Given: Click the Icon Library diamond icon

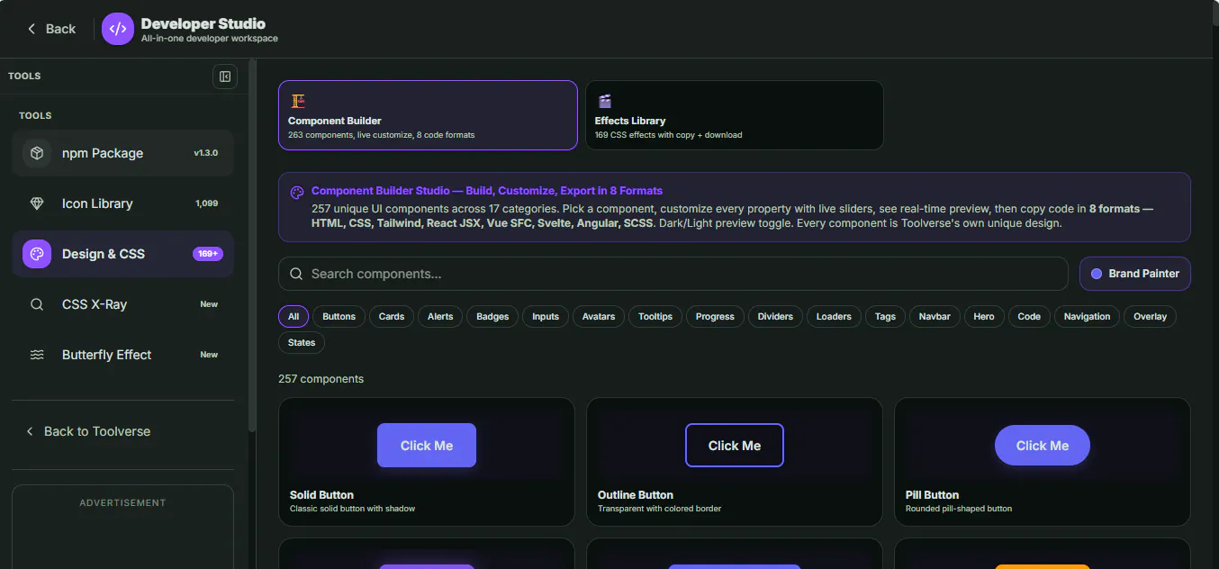Looking at the screenshot, I should point(37,203).
